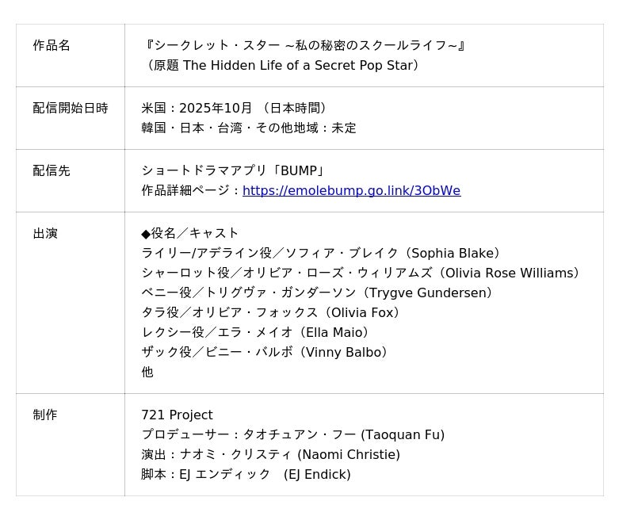Click the ◆役名/キャスト heading line
The image size is (634, 520).
(190, 234)
